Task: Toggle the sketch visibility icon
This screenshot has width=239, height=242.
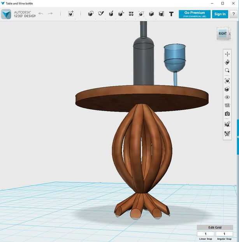Action: 227,133
